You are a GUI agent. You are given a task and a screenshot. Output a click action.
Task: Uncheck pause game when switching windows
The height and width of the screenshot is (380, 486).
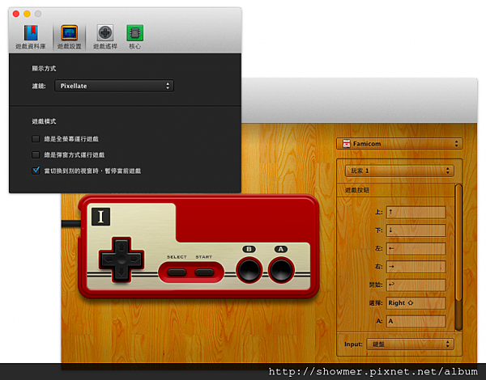(36, 171)
